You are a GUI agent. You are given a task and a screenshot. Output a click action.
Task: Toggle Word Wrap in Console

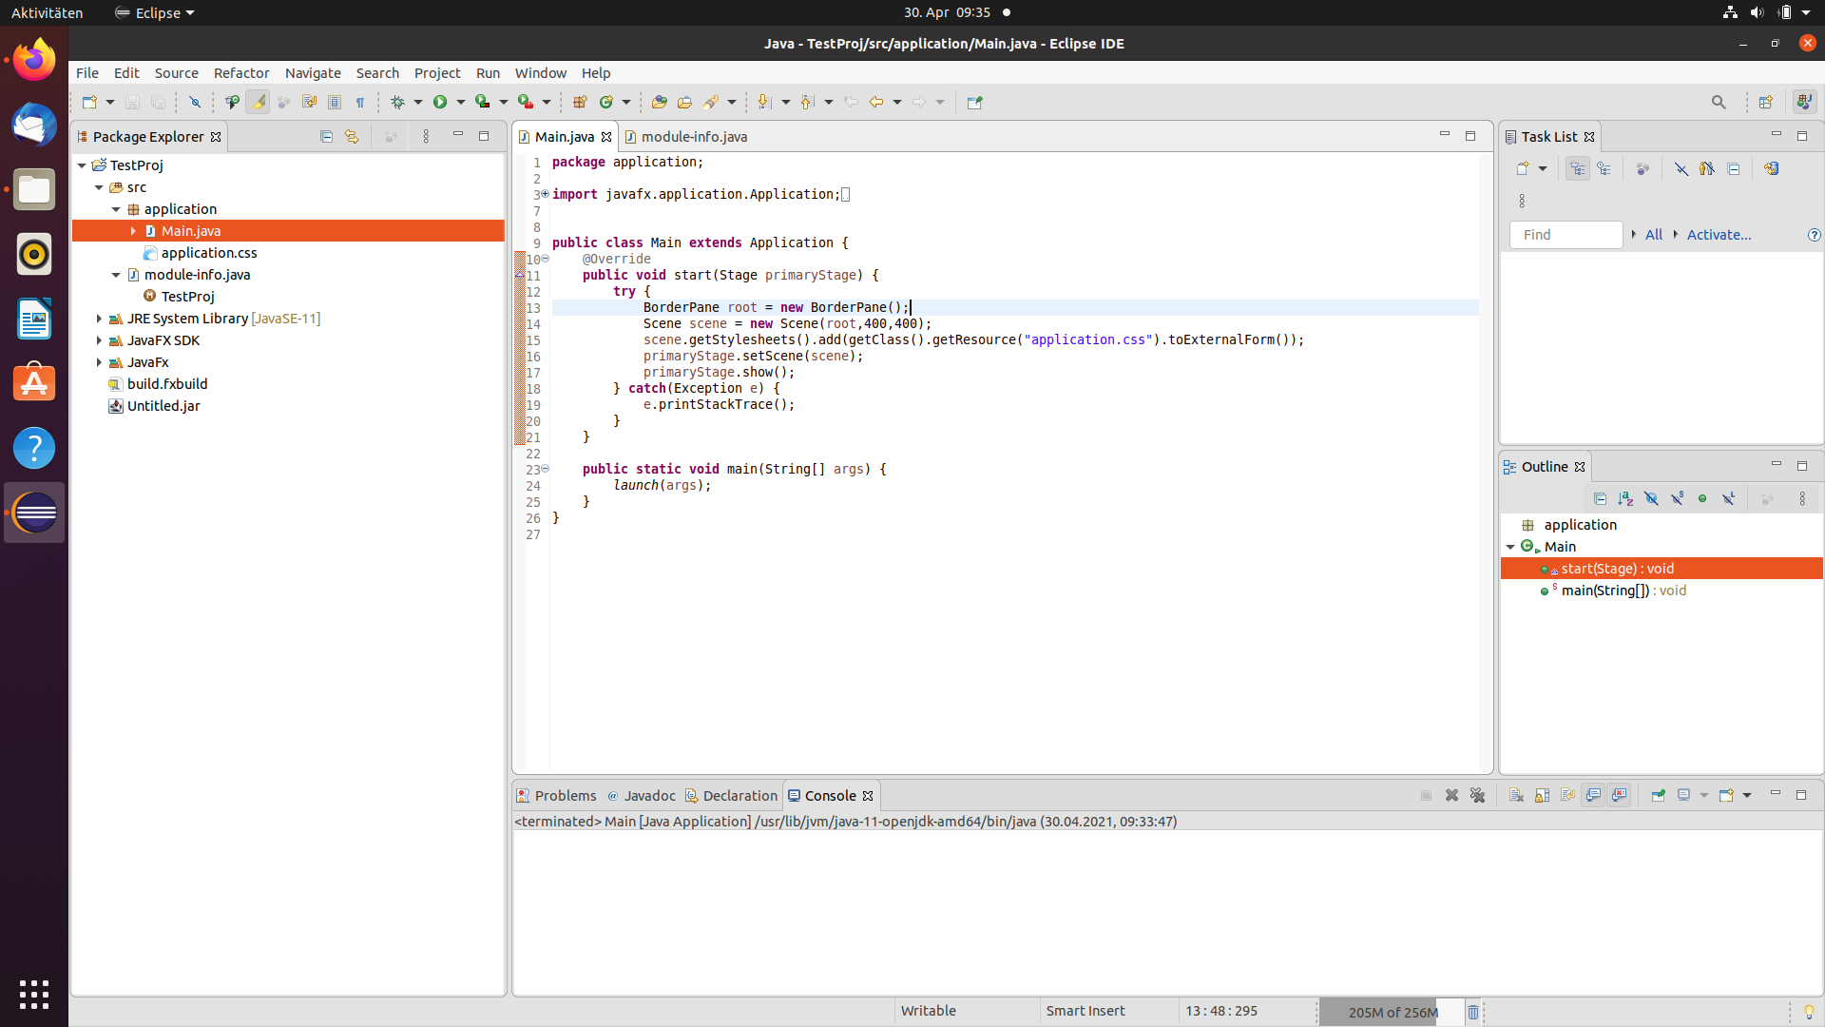(1567, 795)
